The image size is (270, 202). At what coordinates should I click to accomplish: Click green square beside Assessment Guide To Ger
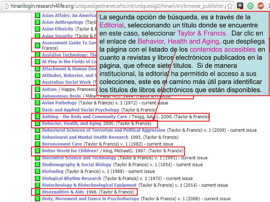pyautogui.click(x=37, y=45)
